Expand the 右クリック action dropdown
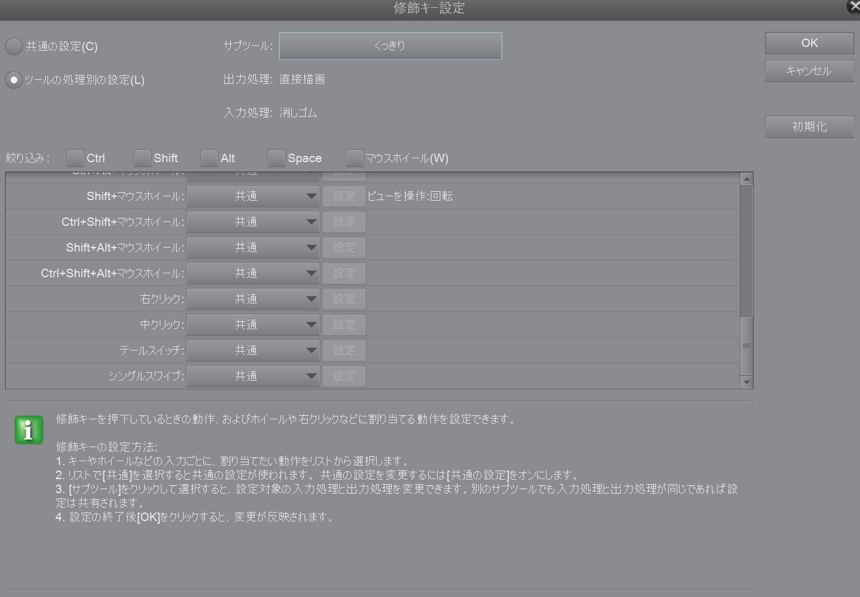The image size is (860, 597). tap(253, 299)
